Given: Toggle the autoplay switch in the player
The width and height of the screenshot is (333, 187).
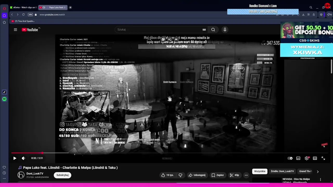Looking at the screenshot, I should click(x=290, y=158).
